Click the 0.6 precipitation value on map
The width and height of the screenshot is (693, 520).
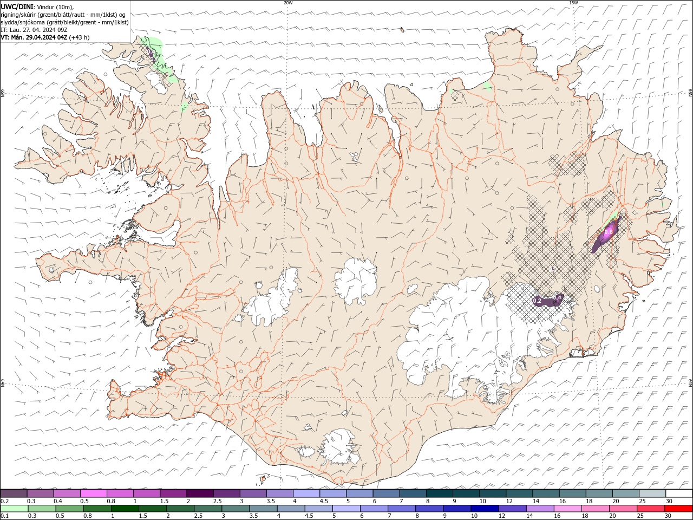[609, 232]
